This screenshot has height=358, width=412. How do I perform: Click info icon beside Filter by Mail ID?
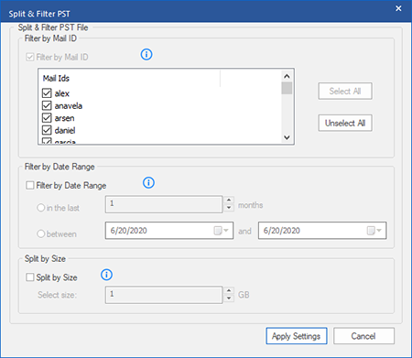[x=146, y=55]
